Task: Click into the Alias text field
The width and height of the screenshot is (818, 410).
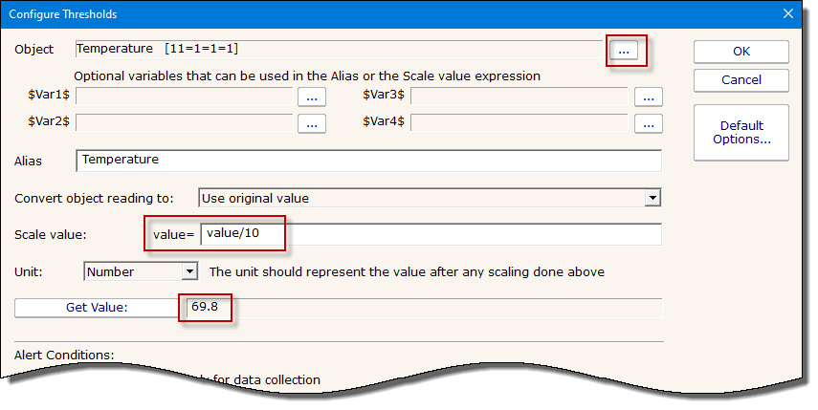Action: click(x=368, y=161)
